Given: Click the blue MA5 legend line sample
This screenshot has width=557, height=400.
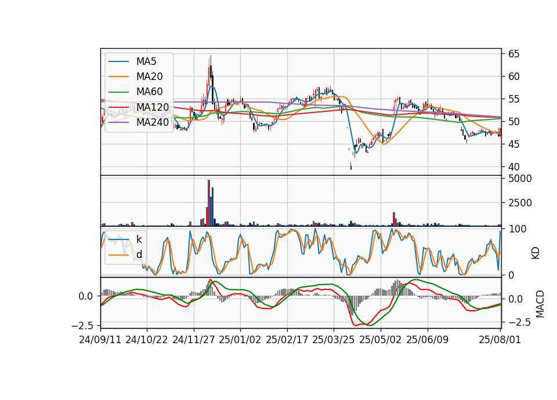Looking at the screenshot, I should point(118,61).
